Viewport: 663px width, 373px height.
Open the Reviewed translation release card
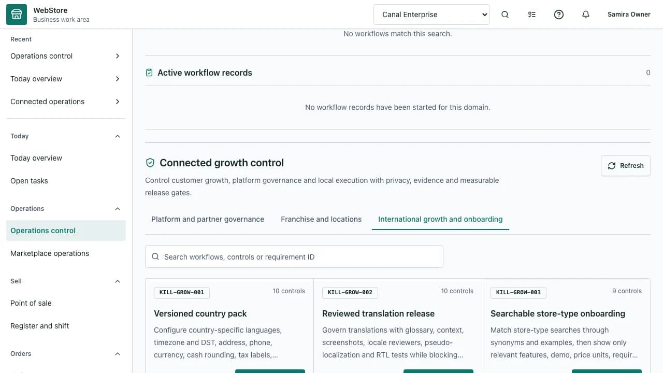[398, 326]
